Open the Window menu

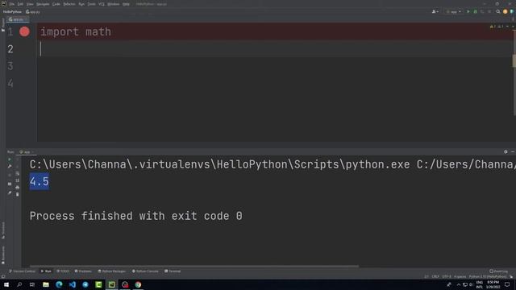113,4
